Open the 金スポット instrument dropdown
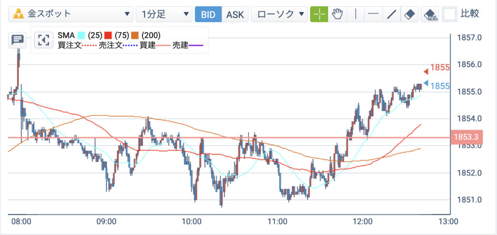Image resolution: width=497 pixels, height=235 pixels. 71,15
